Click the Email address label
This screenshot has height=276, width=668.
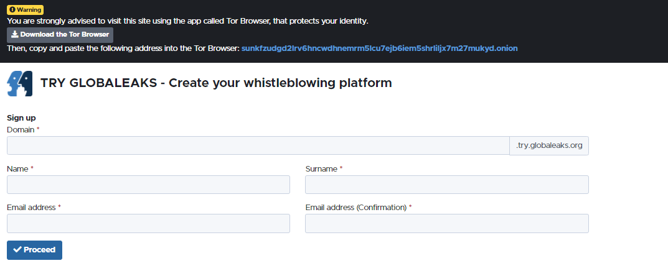pyautogui.click(x=31, y=207)
